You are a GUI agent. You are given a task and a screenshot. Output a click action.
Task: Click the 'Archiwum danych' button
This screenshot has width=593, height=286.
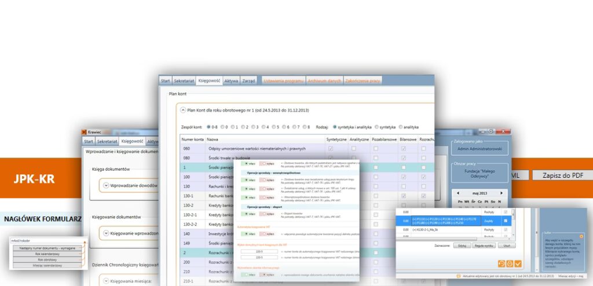click(x=324, y=81)
